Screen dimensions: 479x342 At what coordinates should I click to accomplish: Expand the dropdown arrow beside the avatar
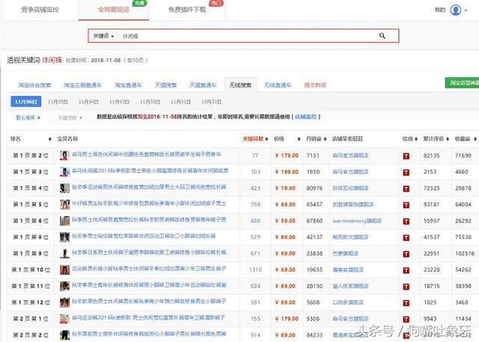(466, 10)
